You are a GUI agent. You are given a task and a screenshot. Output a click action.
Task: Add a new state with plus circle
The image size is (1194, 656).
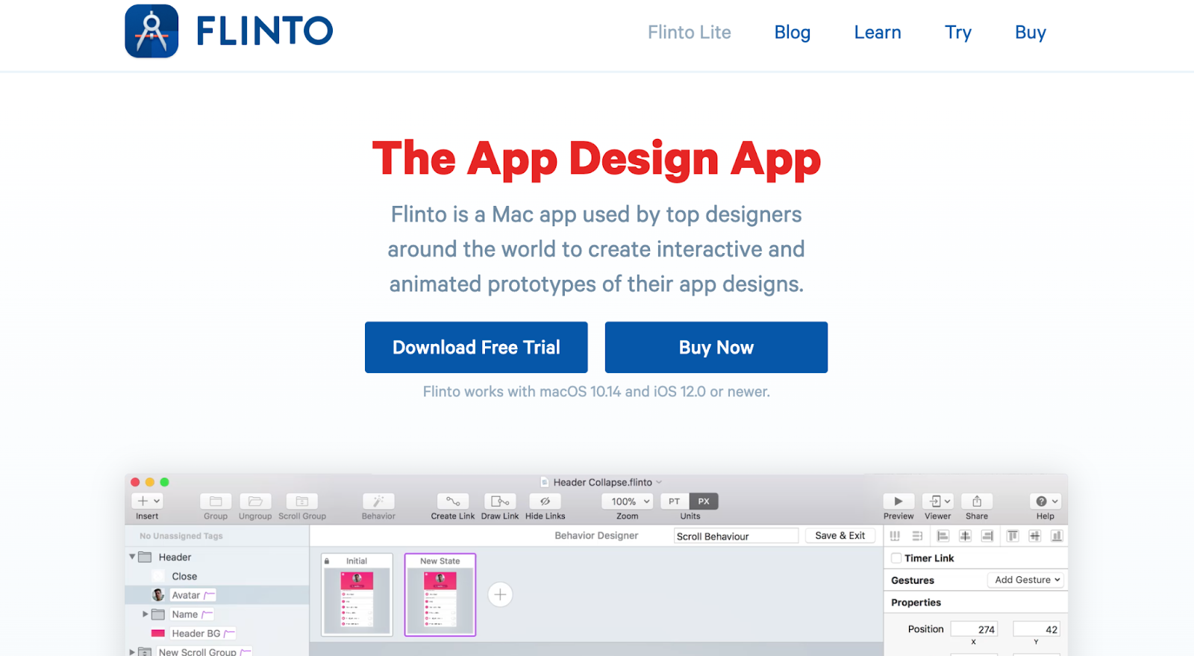click(500, 594)
